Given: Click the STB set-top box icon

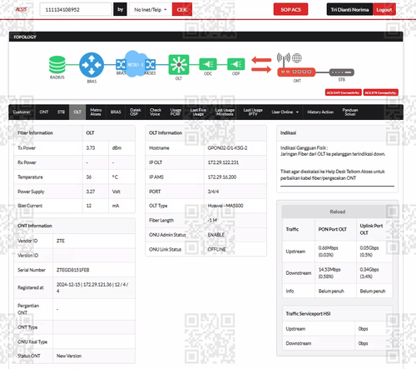Looking at the screenshot, I should coord(341,72).
